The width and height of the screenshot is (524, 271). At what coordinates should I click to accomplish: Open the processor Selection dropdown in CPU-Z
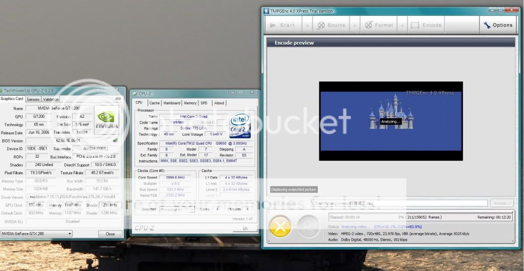click(177, 210)
